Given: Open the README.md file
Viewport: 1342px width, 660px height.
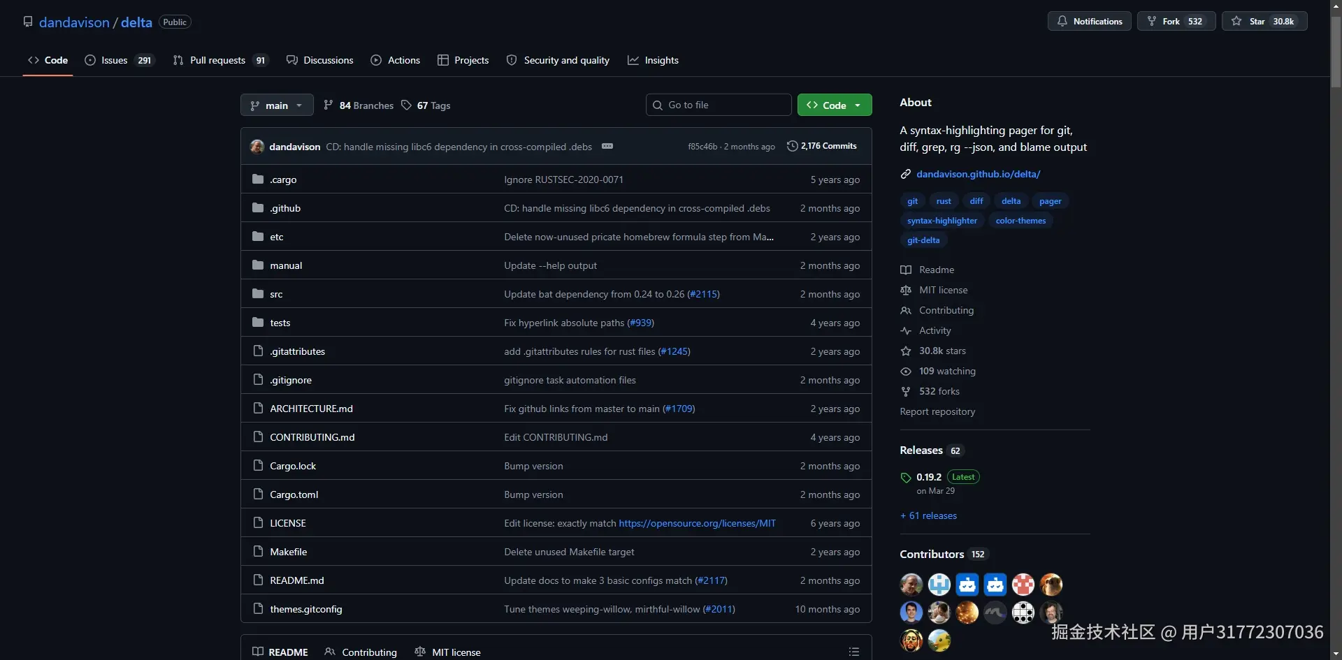Looking at the screenshot, I should point(297,580).
